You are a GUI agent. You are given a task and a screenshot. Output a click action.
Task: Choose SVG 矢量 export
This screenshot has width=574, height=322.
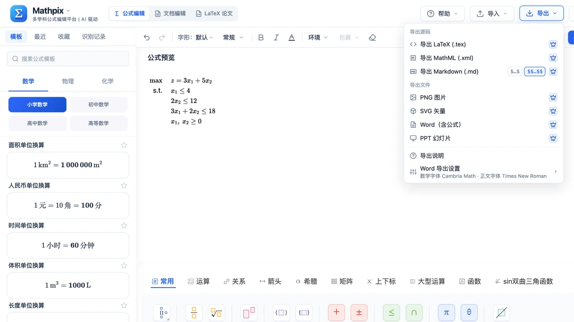[484, 111]
